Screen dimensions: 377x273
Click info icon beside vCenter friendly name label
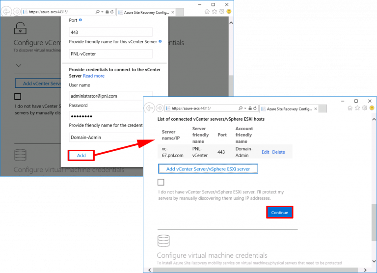[x=160, y=41]
